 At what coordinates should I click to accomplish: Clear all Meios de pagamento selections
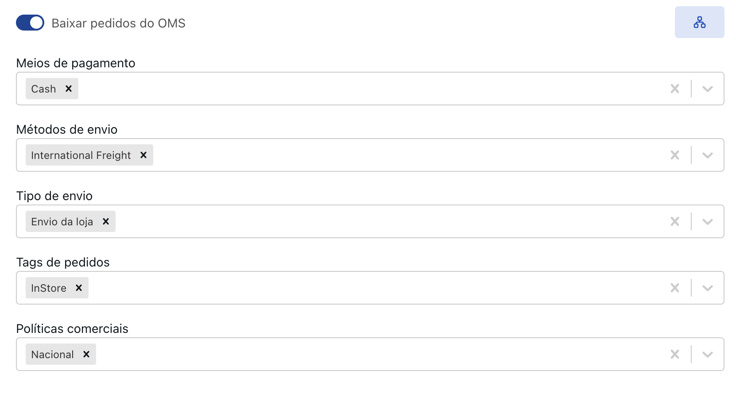[675, 89]
